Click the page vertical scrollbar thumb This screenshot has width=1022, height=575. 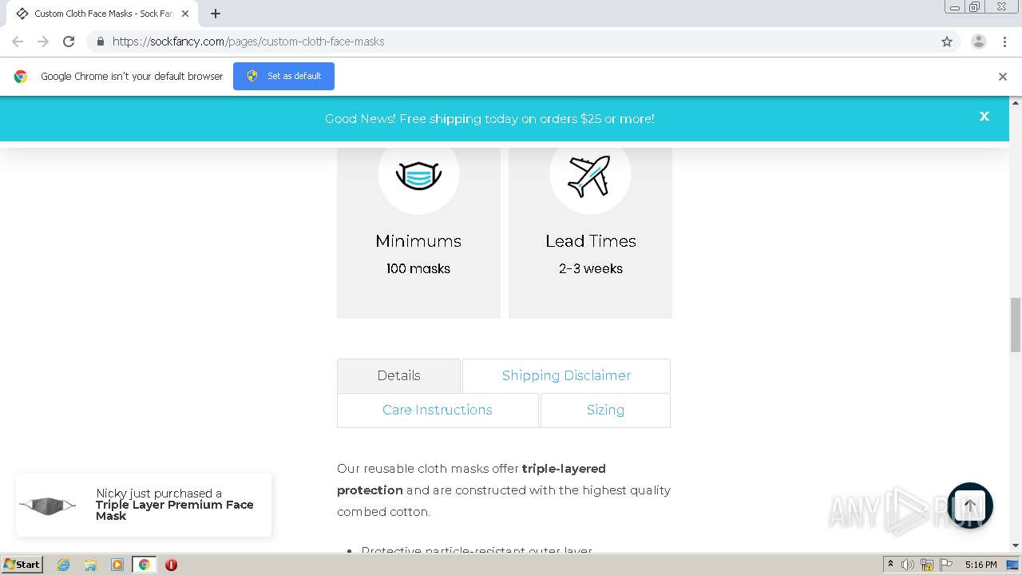tap(1016, 324)
